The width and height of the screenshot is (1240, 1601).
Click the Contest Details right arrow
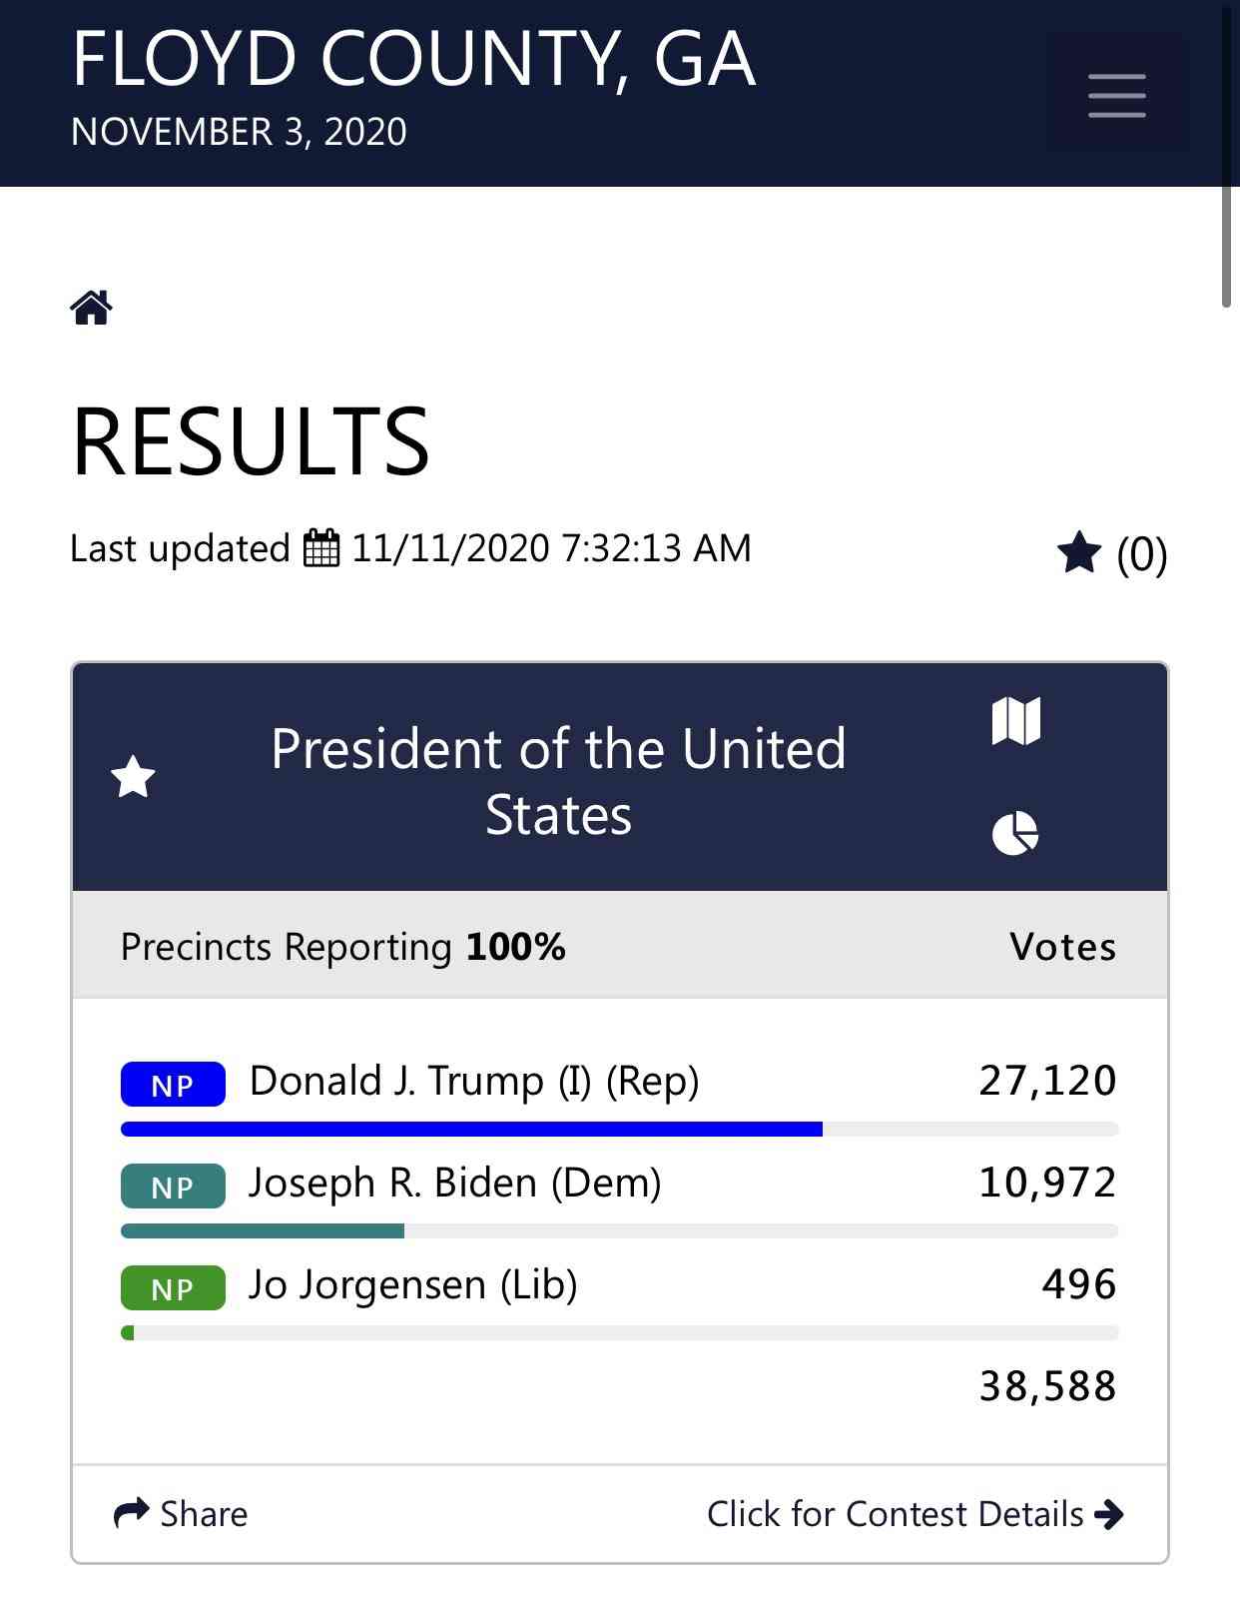(1109, 1515)
